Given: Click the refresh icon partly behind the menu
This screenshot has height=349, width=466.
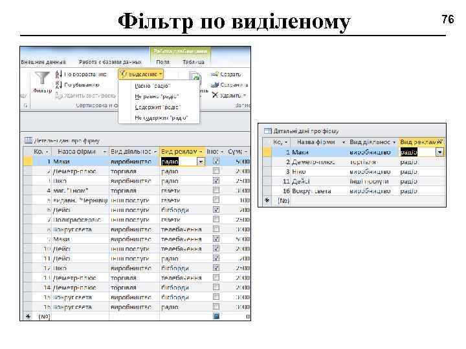Looking at the screenshot, I should click(195, 78).
